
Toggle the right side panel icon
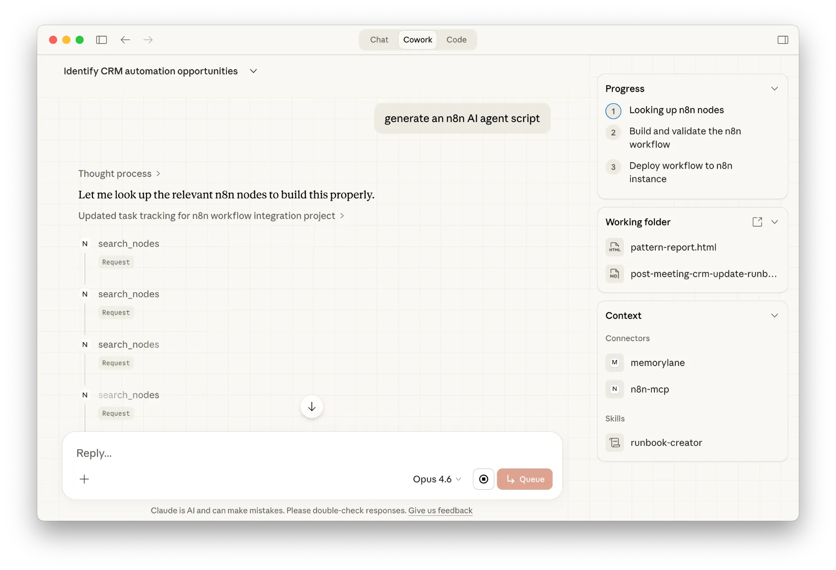pos(782,40)
